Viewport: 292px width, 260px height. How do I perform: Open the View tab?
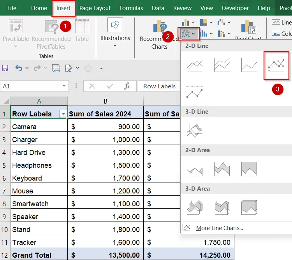pos(206,8)
